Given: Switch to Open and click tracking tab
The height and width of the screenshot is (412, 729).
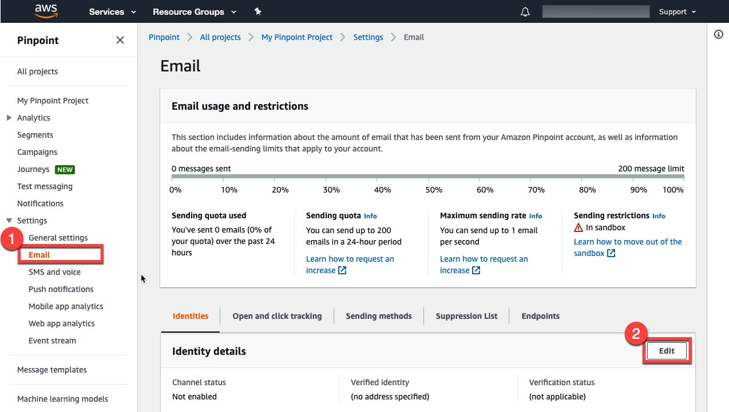Looking at the screenshot, I should [277, 316].
